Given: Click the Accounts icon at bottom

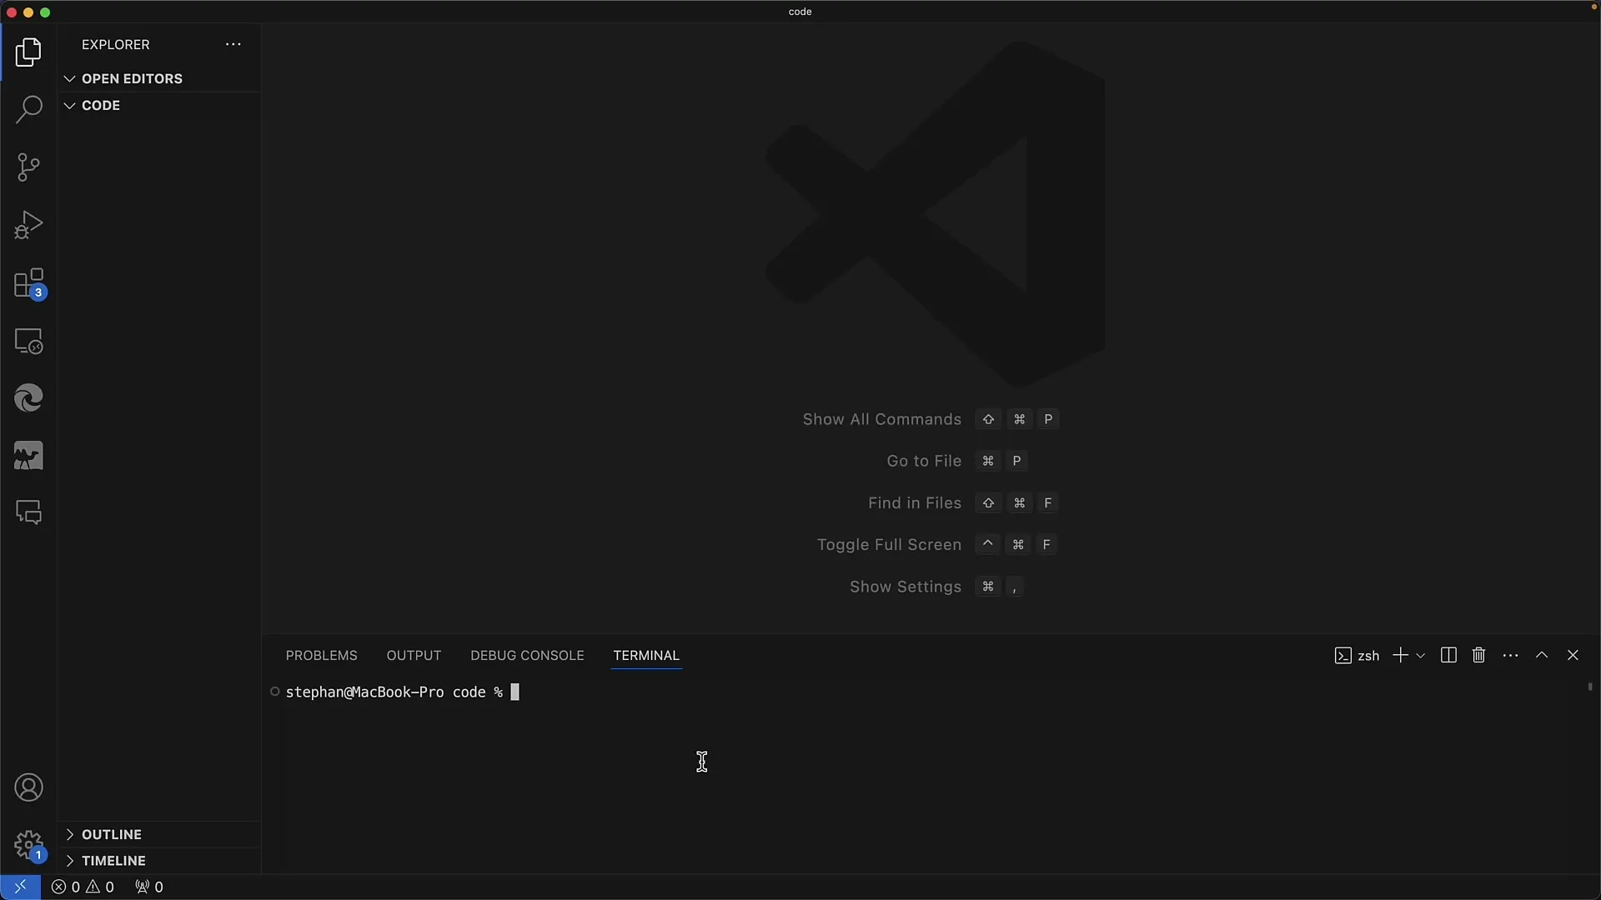Looking at the screenshot, I should pyautogui.click(x=30, y=787).
